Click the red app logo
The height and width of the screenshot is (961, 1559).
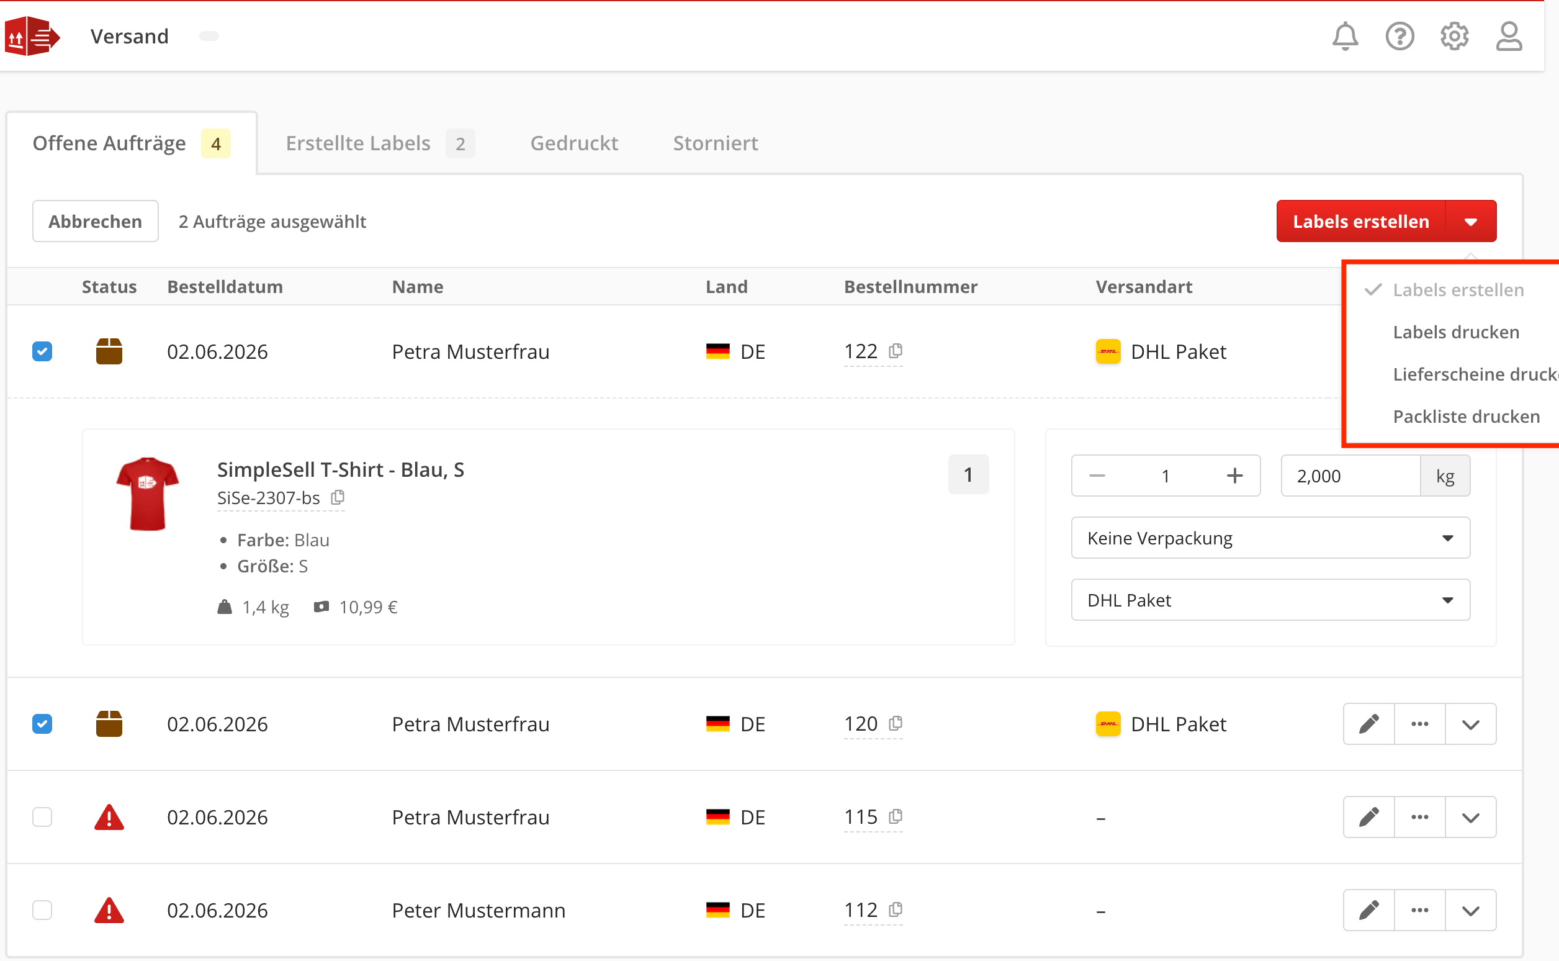click(x=32, y=36)
